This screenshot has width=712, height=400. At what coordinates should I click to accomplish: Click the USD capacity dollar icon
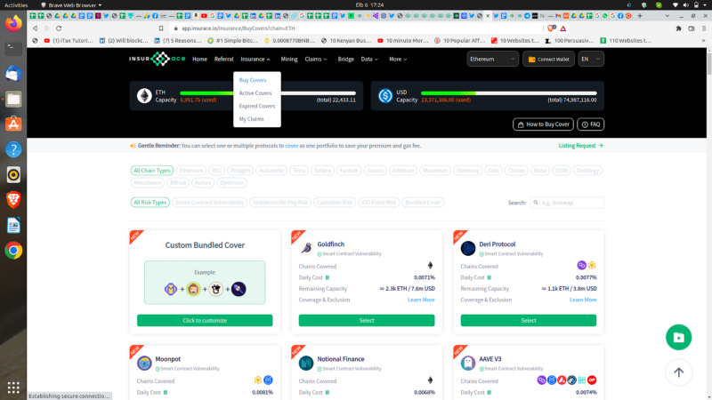click(x=385, y=96)
